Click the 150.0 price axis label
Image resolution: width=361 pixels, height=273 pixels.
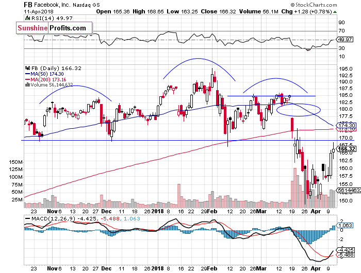click(x=346, y=200)
